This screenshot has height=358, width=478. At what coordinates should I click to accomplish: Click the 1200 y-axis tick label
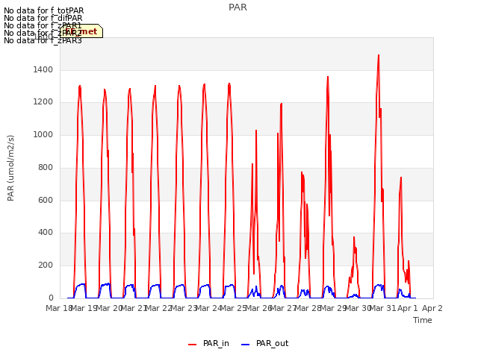coord(43,102)
